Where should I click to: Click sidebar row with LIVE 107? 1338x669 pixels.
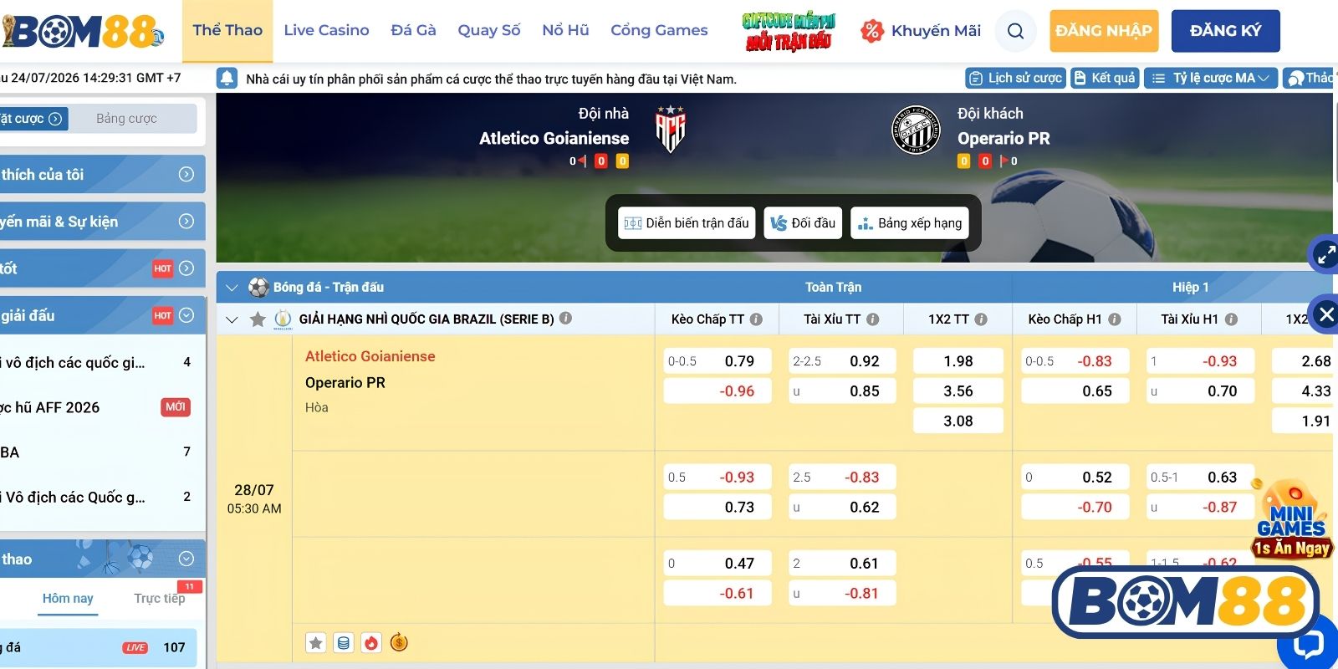click(99, 647)
